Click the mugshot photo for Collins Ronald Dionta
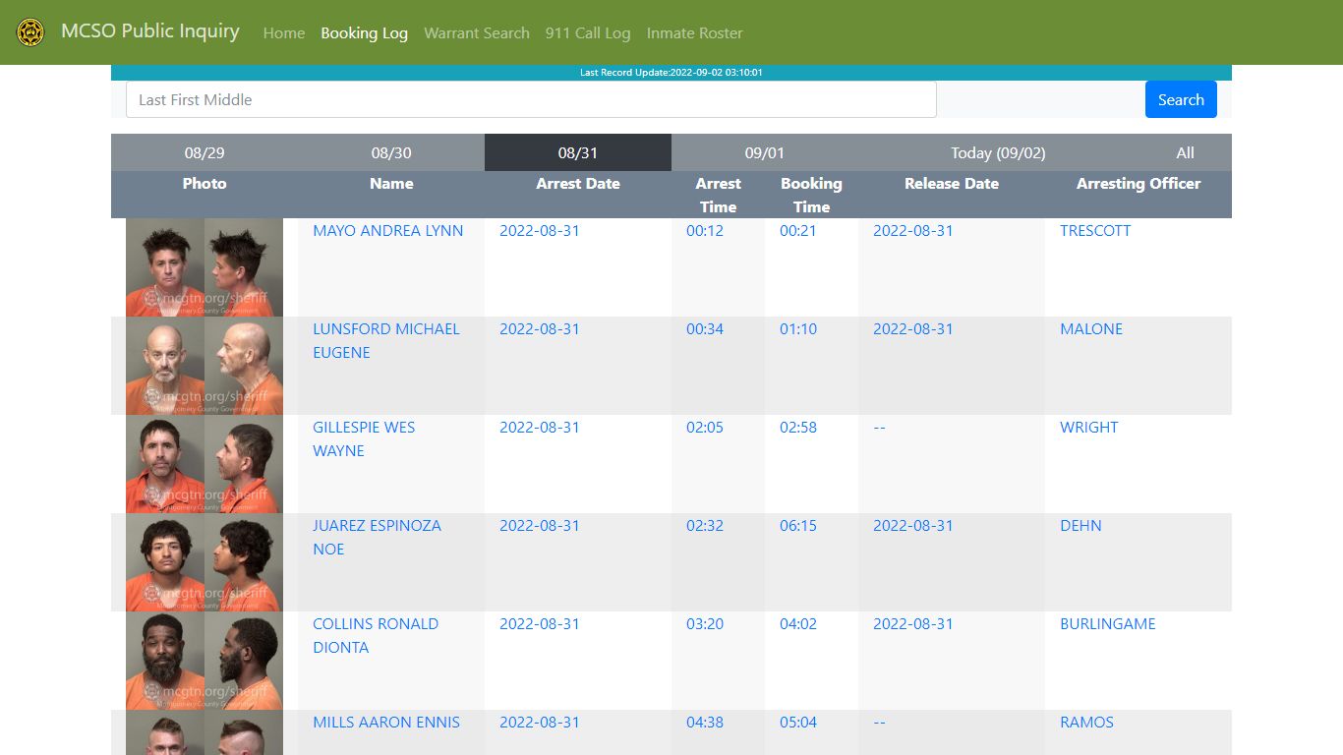This screenshot has width=1343, height=755. pos(204,661)
